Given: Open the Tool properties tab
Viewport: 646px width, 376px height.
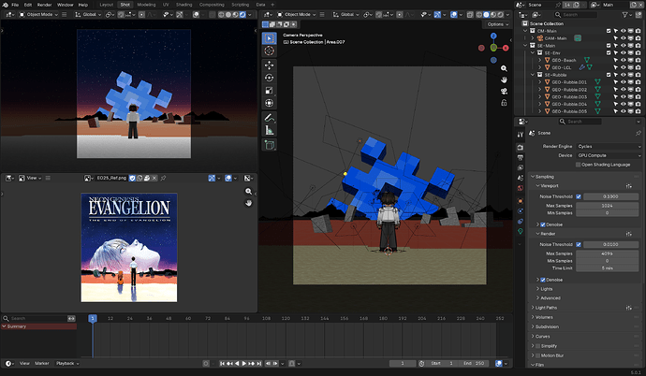Looking at the screenshot, I should (x=521, y=135).
